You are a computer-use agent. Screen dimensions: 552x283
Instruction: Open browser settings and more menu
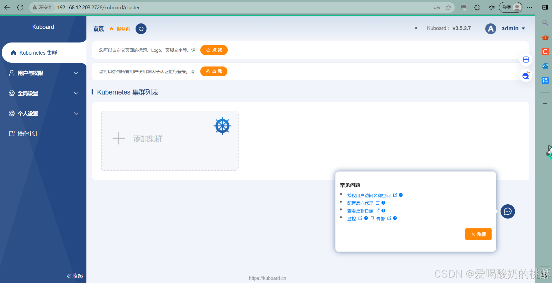click(530, 8)
